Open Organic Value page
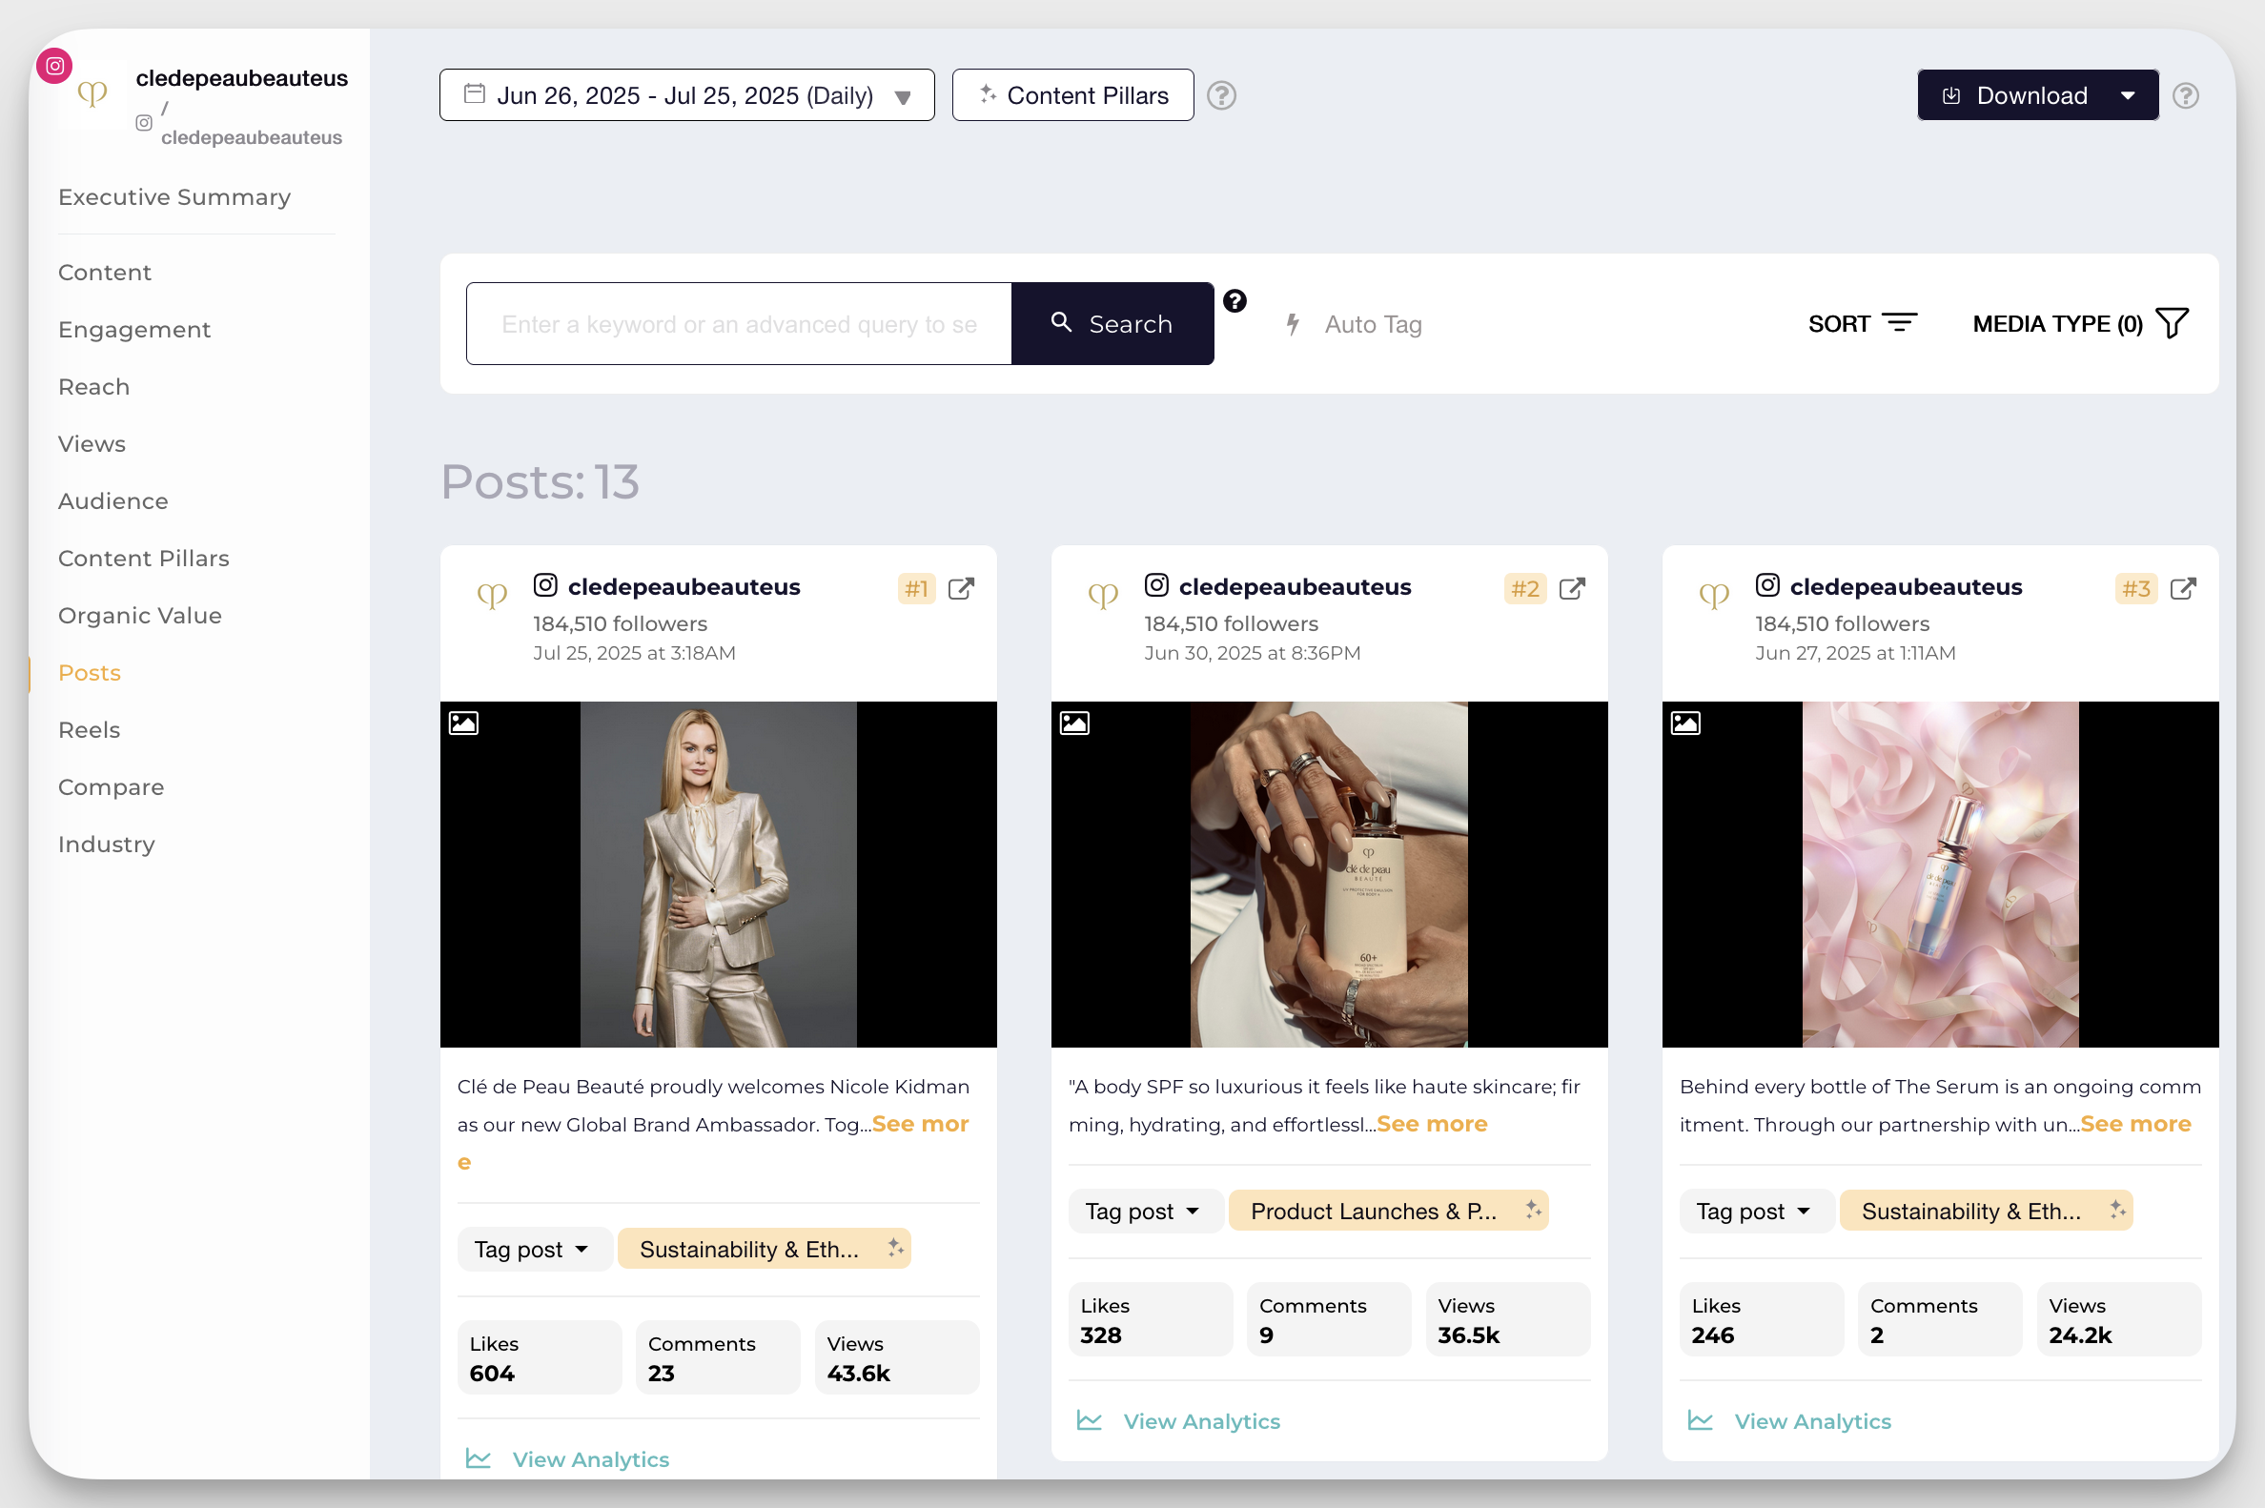 [x=139, y=616]
